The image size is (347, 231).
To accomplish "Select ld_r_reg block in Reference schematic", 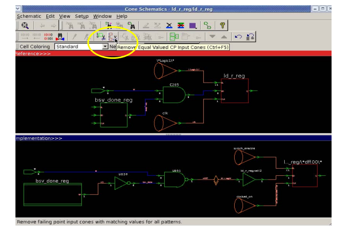I will 235,91.
